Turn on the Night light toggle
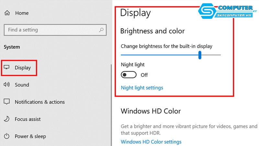This screenshot has width=259, height=146. tap(128, 75)
